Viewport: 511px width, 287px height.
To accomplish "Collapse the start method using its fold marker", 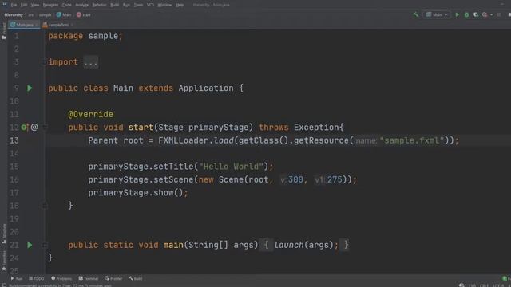I will [x=45, y=128].
